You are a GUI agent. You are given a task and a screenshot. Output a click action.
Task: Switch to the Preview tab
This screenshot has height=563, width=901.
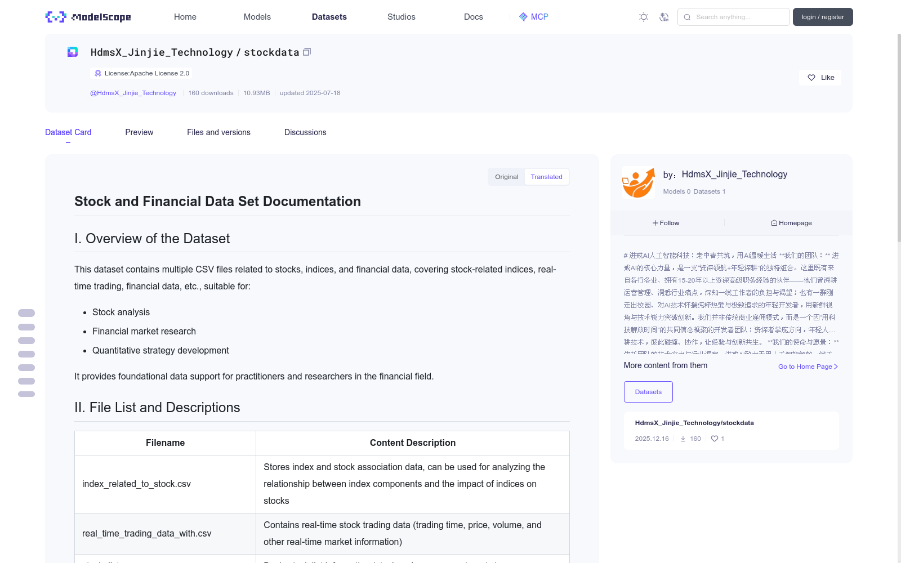pyautogui.click(x=139, y=132)
